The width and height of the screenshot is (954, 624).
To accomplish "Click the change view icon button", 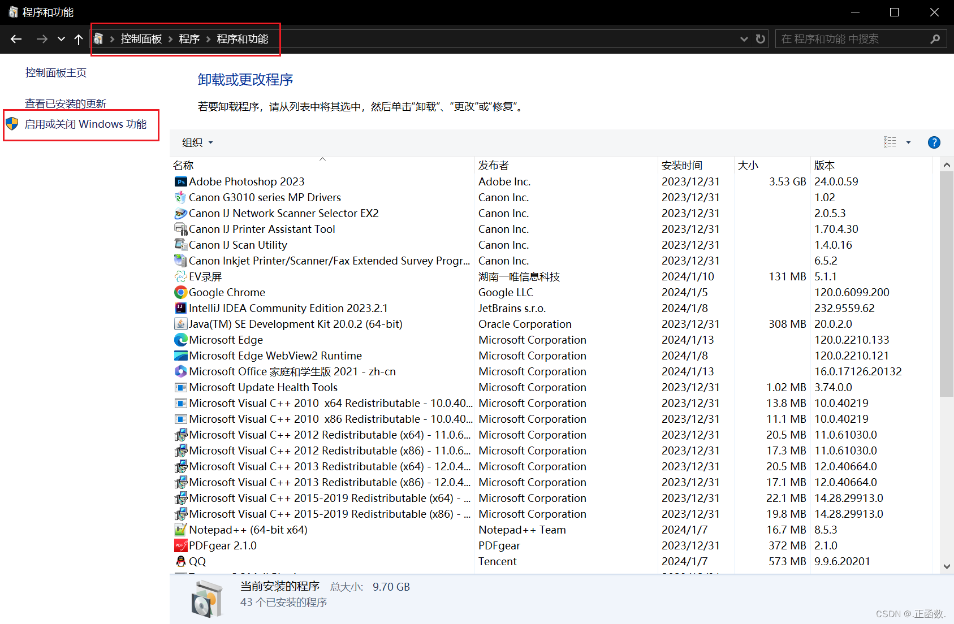I will [890, 142].
